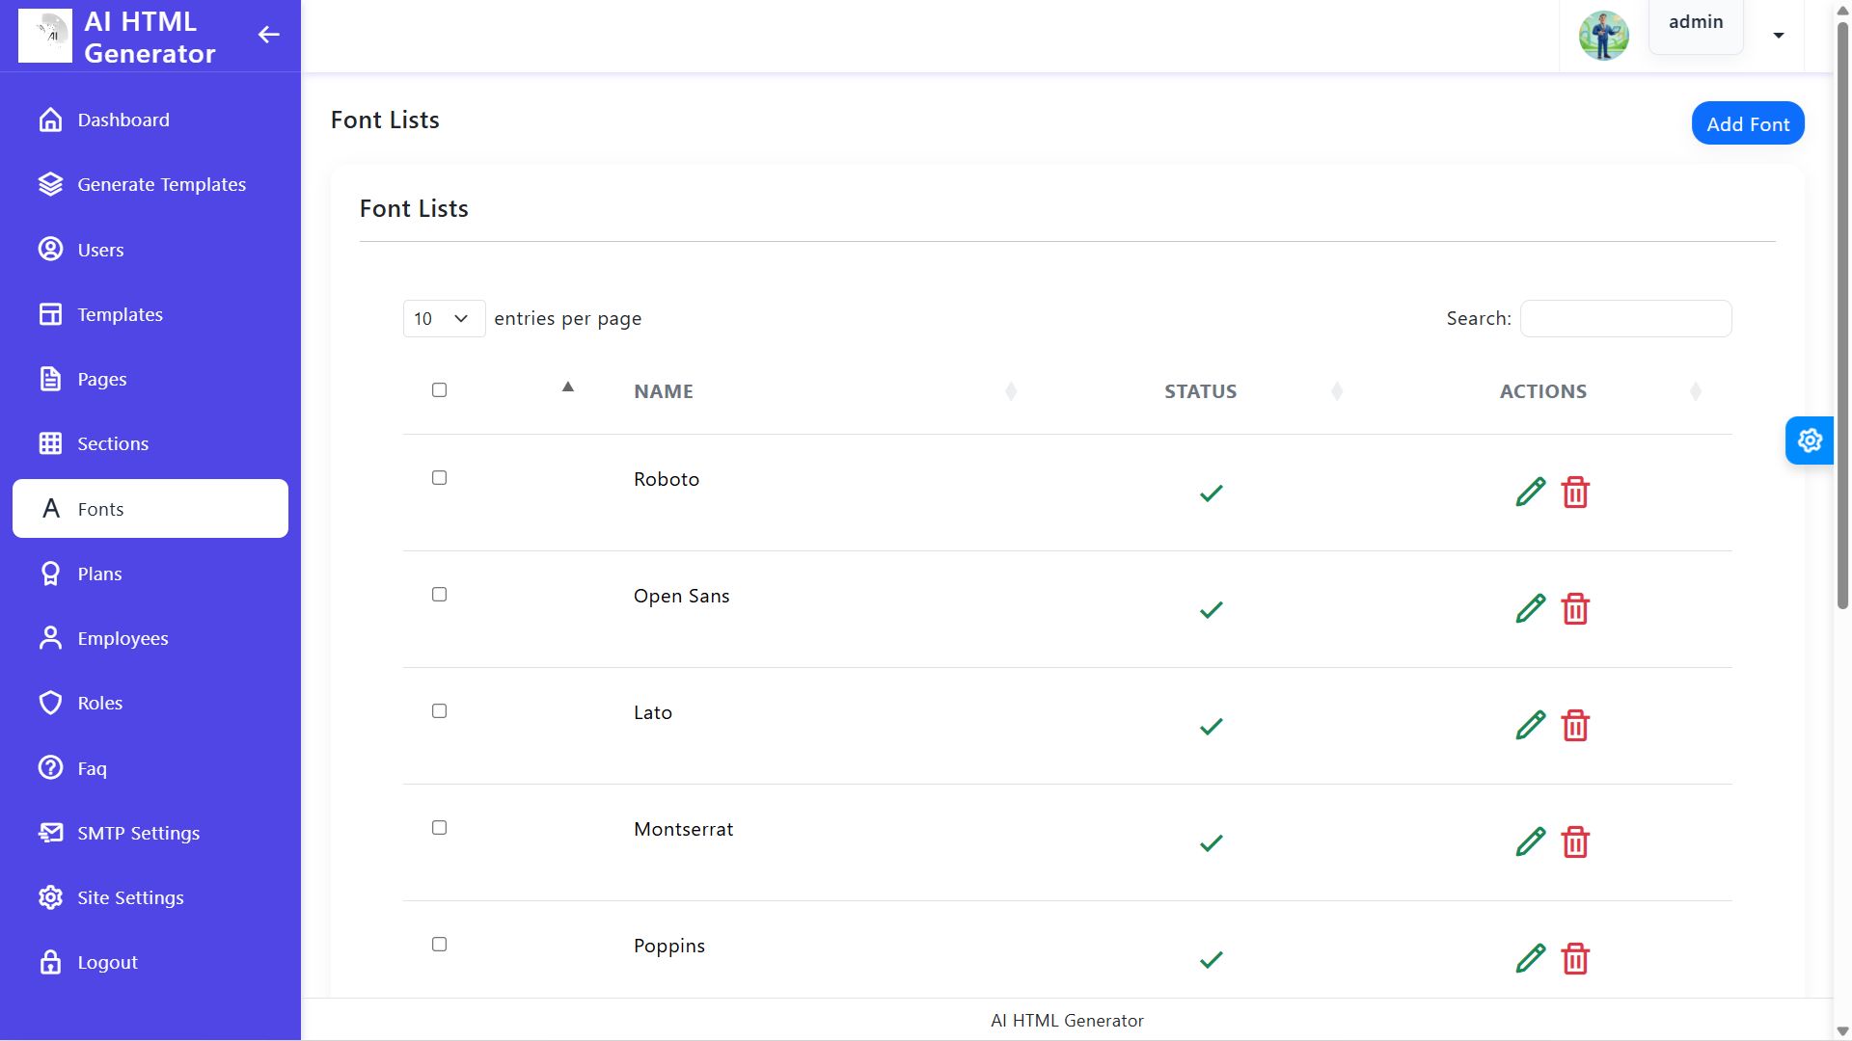The image size is (1852, 1041).
Task: Open the entries per page dropdown
Action: tap(443, 319)
